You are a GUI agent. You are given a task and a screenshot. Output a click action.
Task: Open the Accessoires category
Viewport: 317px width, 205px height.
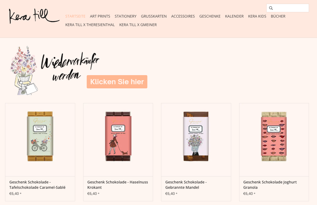183,16
